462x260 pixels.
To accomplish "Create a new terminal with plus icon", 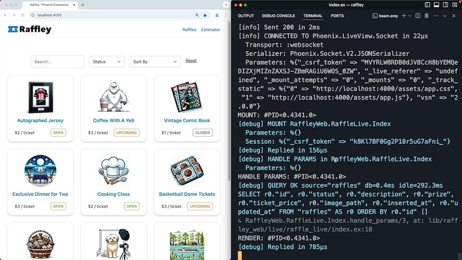I will point(404,16).
